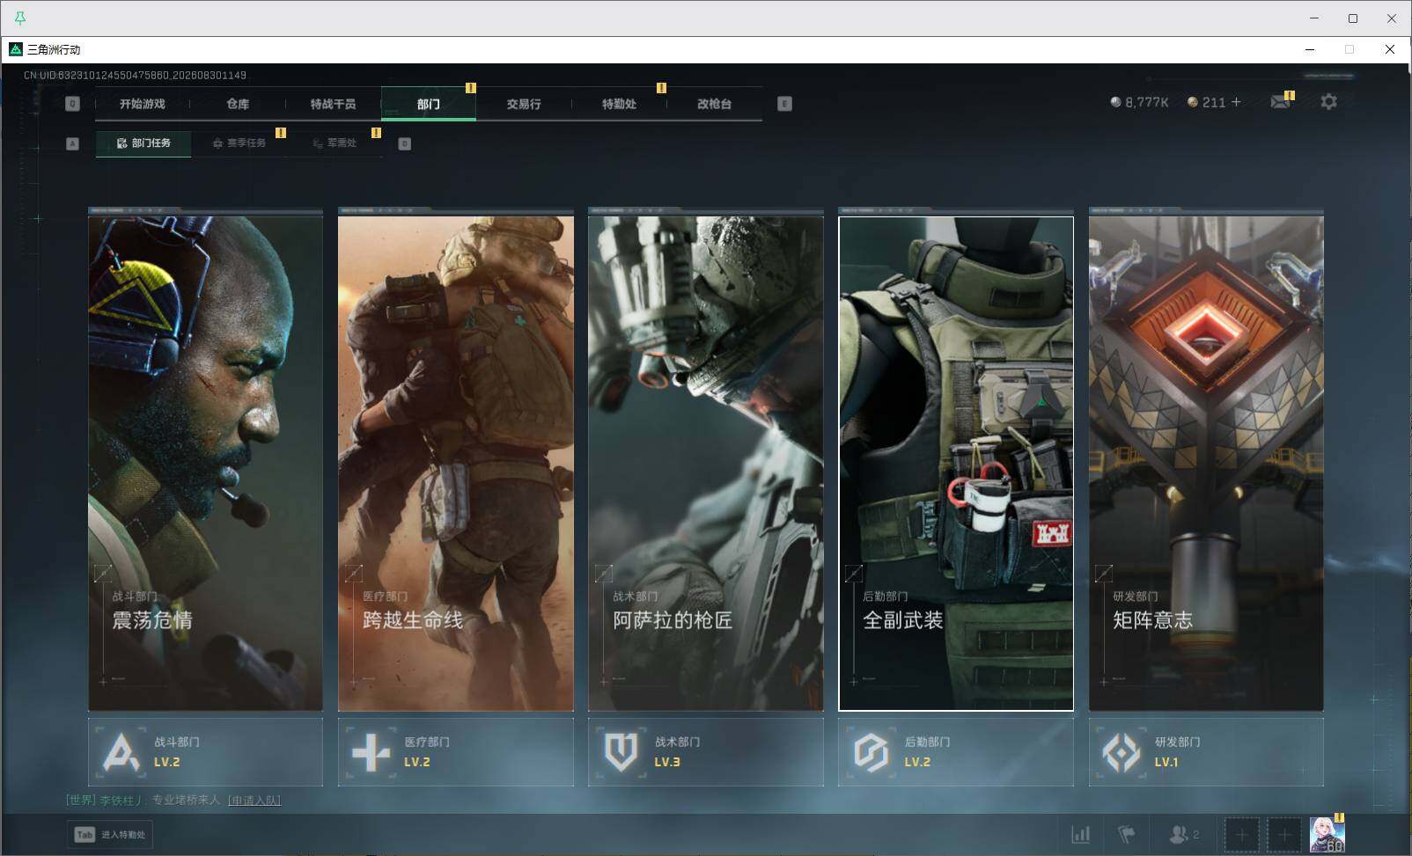The image size is (1412, 856).
Task: Switch to the 仓库 tab
Action: point(238,104)
